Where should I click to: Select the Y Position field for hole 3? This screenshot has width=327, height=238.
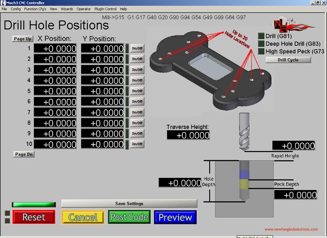[103, 70]
